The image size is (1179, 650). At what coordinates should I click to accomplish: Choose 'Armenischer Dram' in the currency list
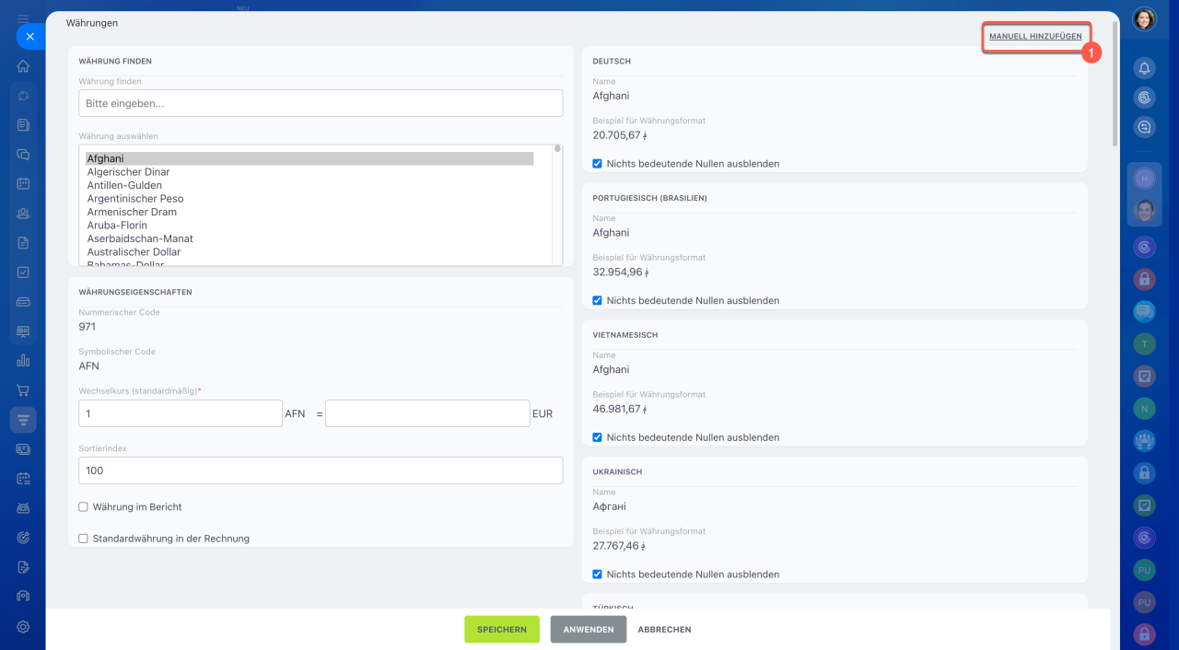pos(132,212)
